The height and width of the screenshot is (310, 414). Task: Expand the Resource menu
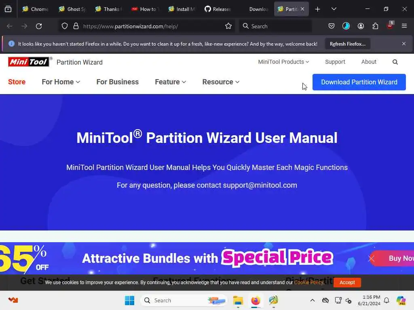(221, 82)
